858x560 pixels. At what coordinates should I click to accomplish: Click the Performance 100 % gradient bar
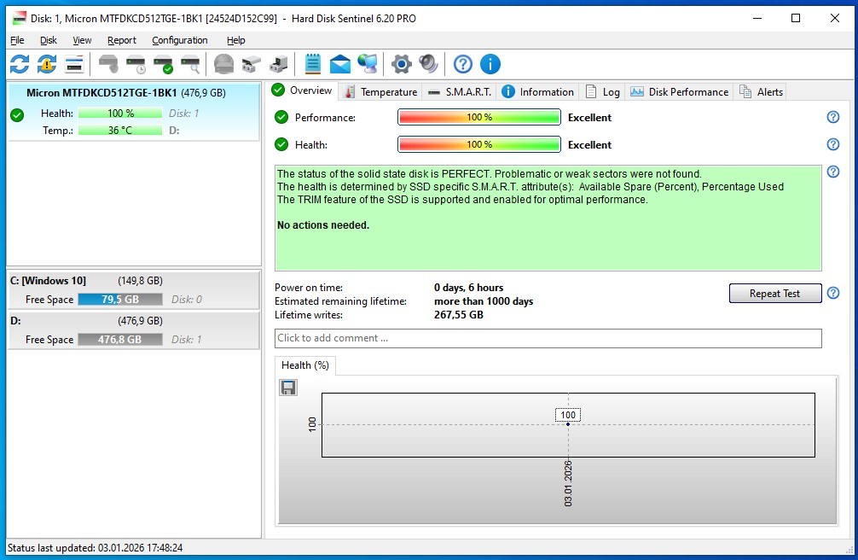tap(478, 117)
